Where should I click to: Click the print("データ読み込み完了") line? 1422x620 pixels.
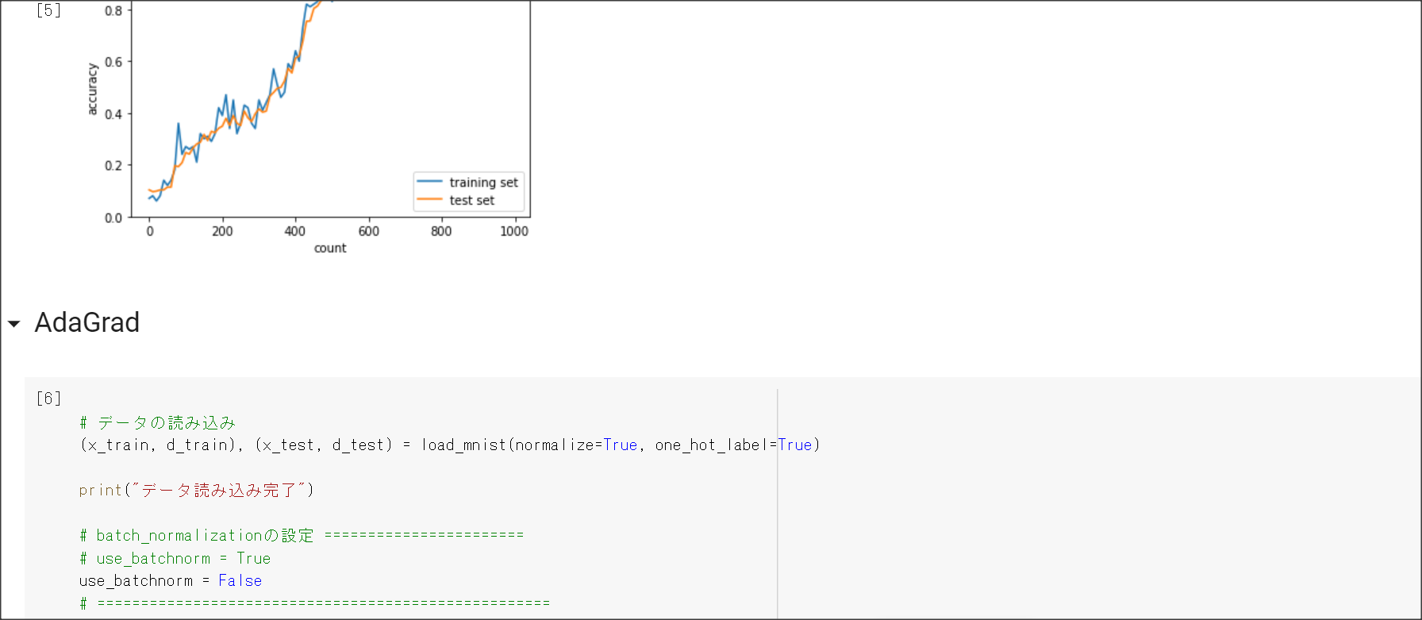click(197, 491)
